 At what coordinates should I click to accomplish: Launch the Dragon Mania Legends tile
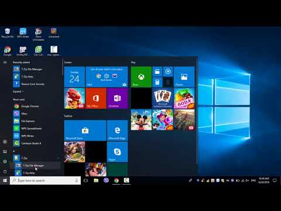pos(74,98)
